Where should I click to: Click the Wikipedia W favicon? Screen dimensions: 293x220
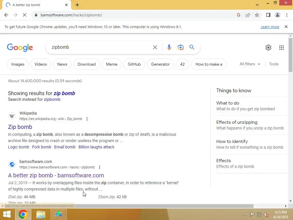[12, 116]
